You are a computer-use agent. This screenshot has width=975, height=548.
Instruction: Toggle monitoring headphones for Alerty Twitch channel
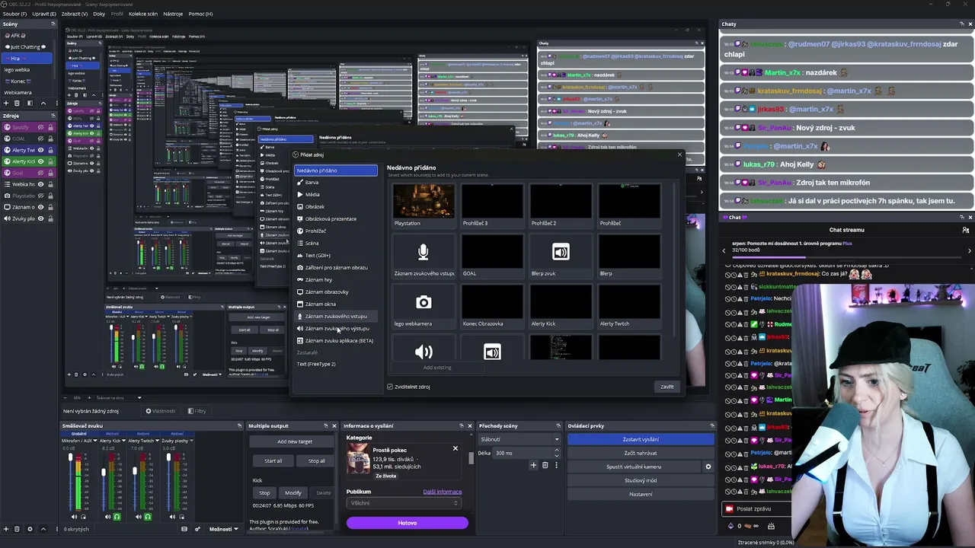(x=148, y=517)
